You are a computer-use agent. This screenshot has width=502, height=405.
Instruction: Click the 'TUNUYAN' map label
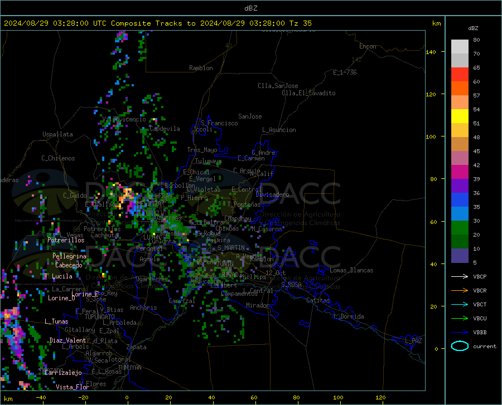pos(129,368)
